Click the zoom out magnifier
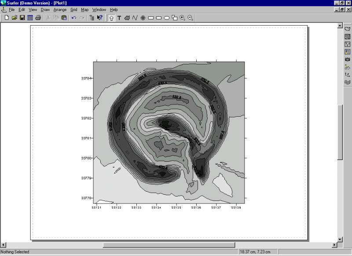352x256 pixels. [190, 18]
